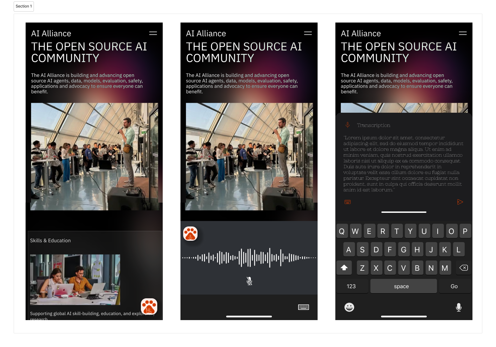Screen dimensions: 496x347
Task: Tap the Go key
Action: click(x=455, y=286)
